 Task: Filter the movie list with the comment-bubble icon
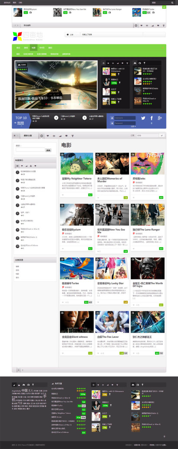point(66,136)
